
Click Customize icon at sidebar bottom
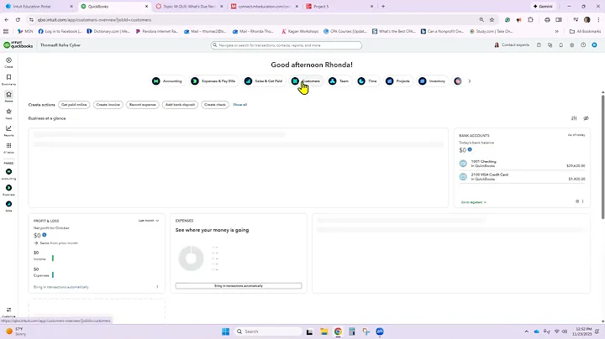8,311
